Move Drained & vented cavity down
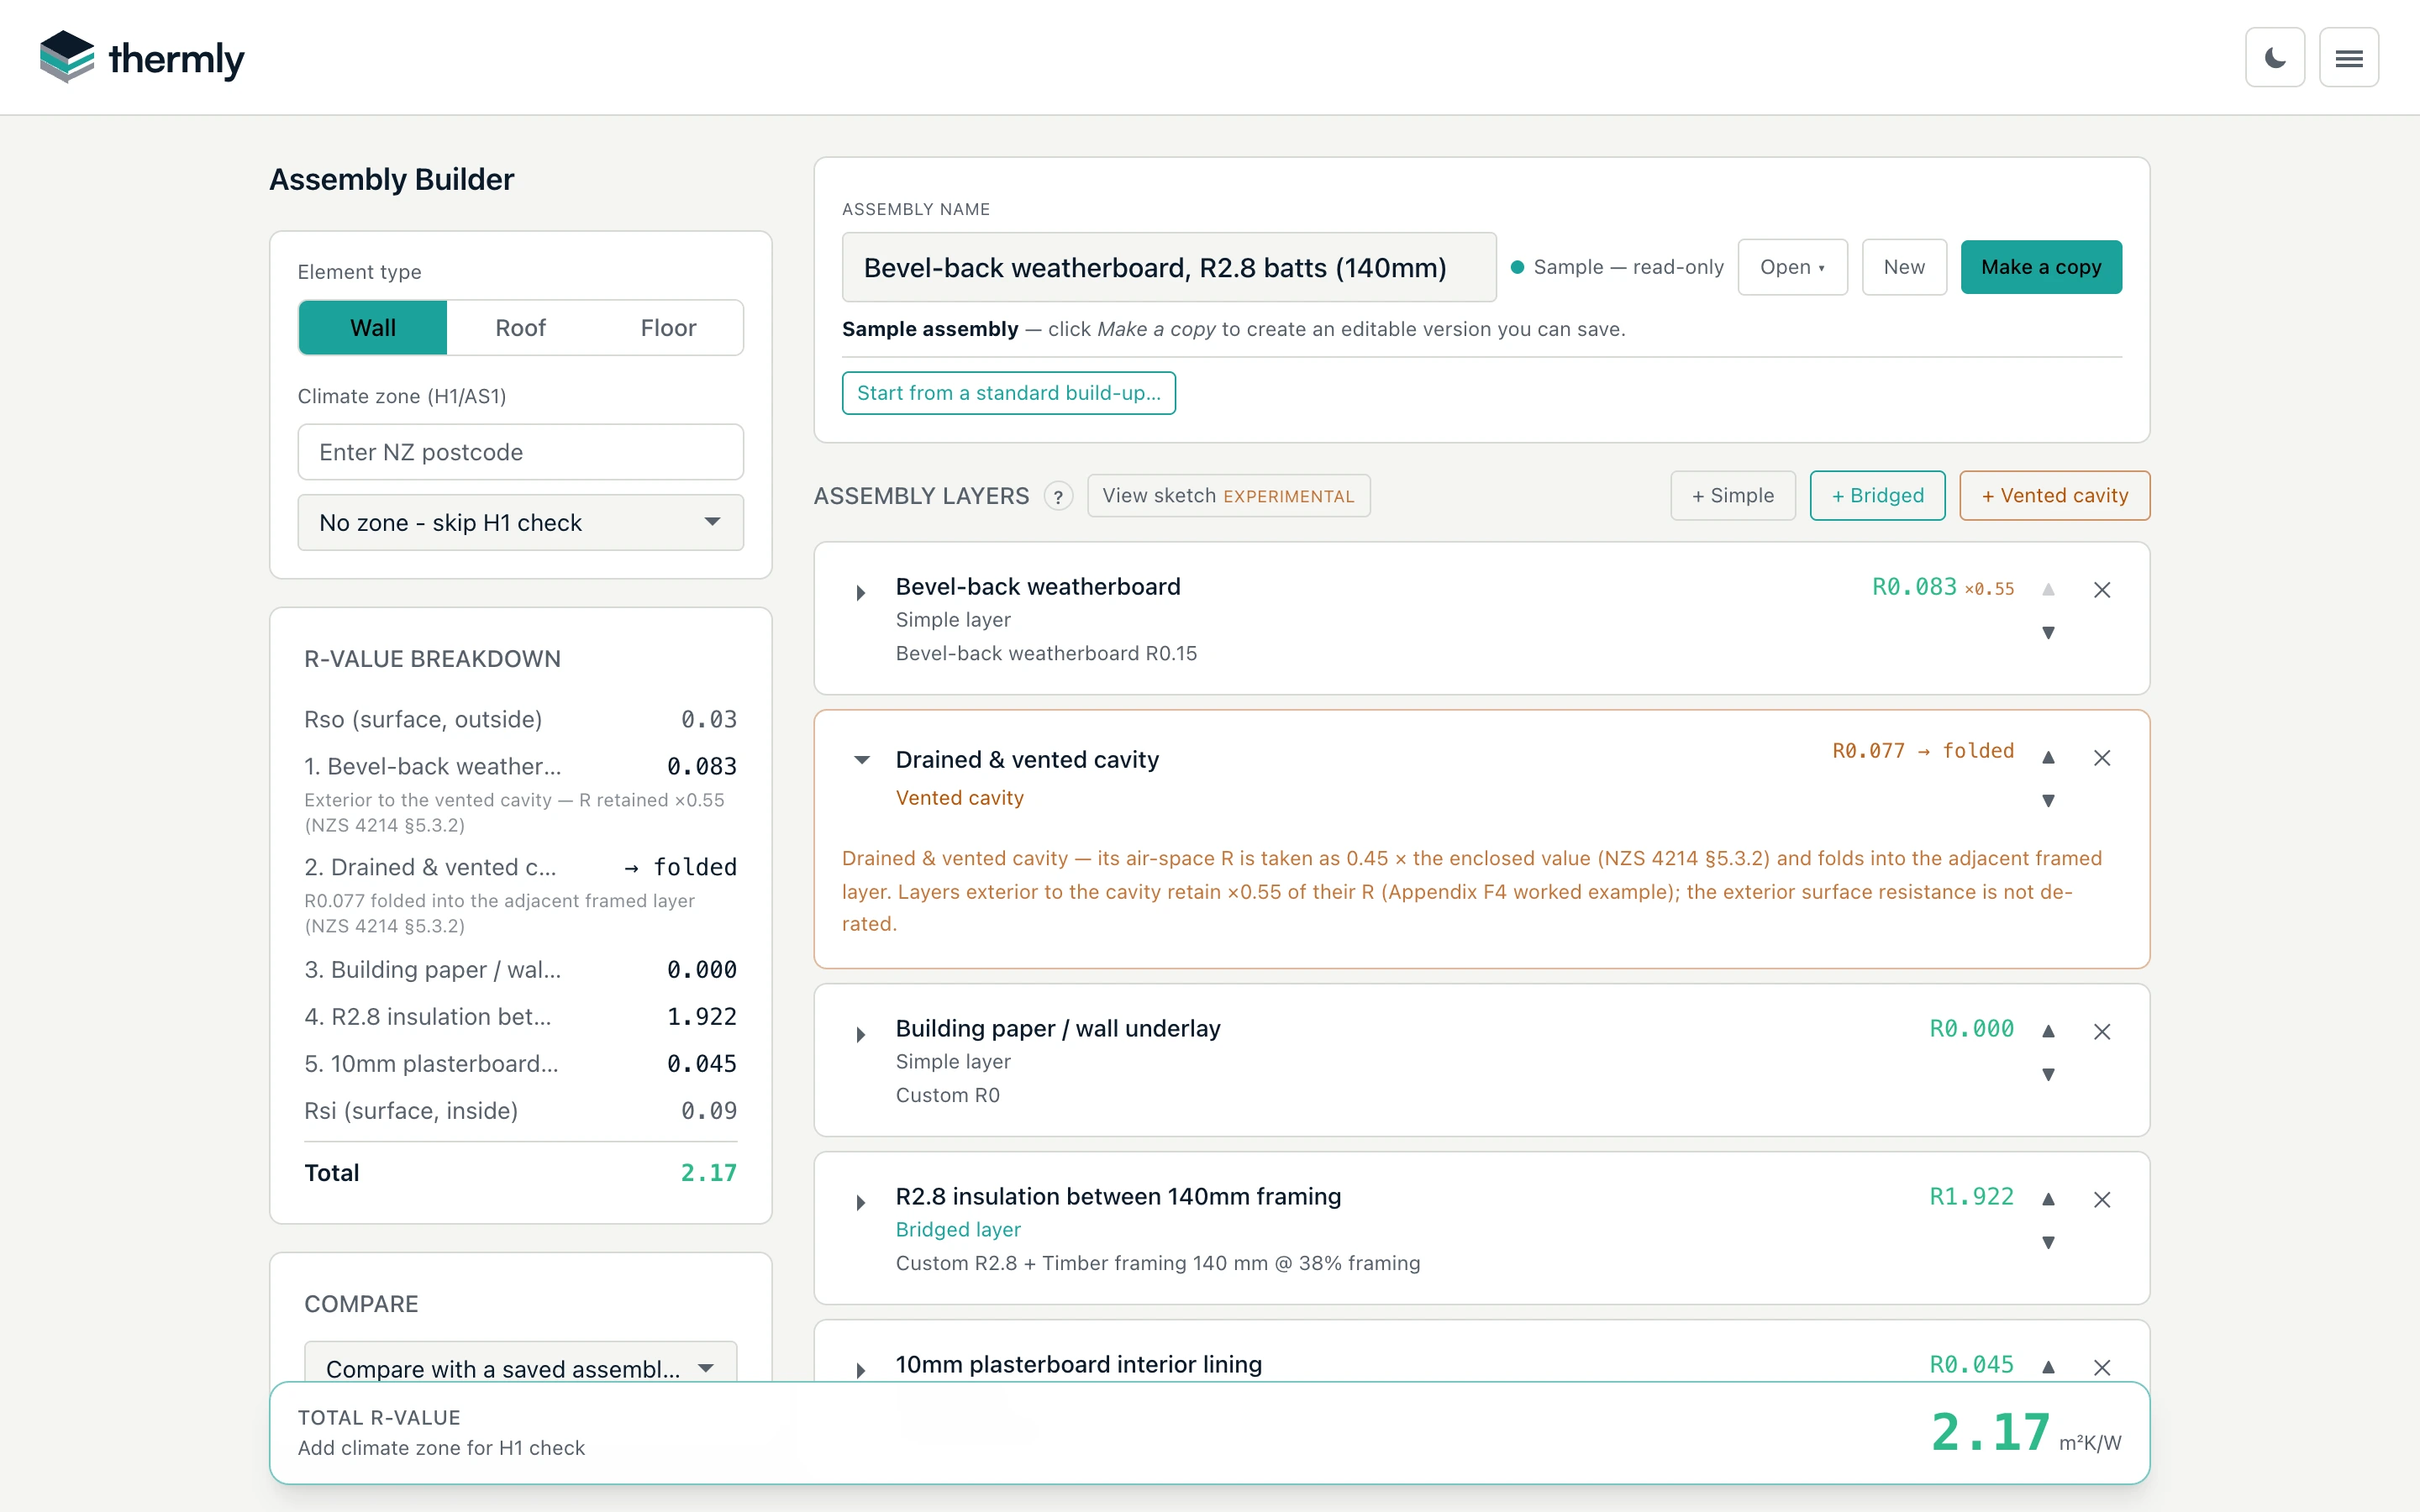The height and width of the screenshot is (1512, 2420). coord(2048,801)
